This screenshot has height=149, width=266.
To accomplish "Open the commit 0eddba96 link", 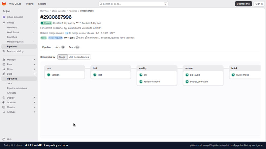I will coord(58,28).
